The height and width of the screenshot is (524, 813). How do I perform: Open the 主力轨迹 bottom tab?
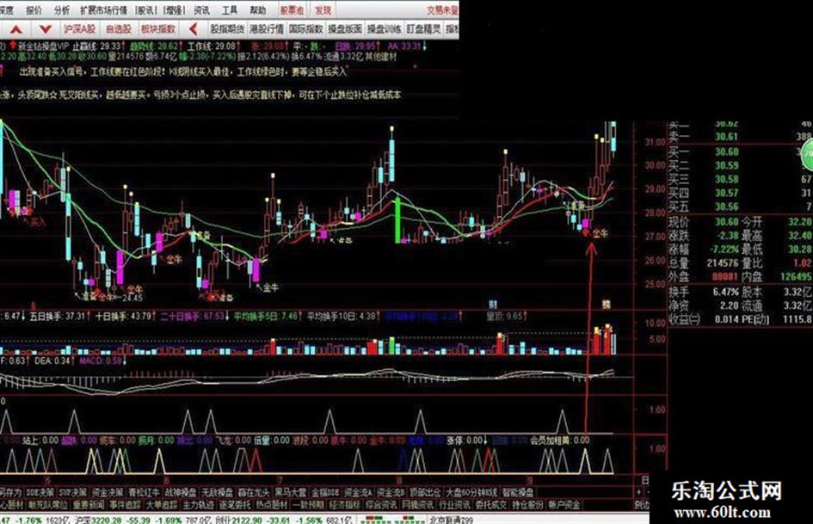(199, 504)
